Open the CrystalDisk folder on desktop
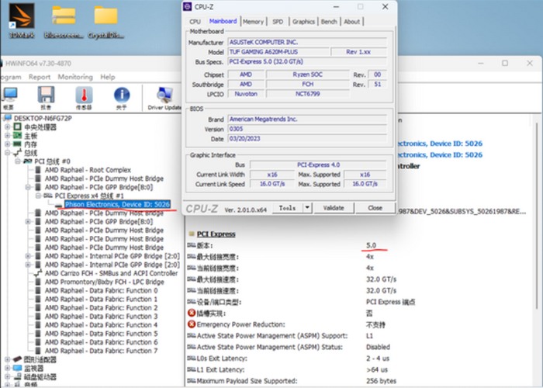This screenshot has height=388, width=543. tap(105, 19)
